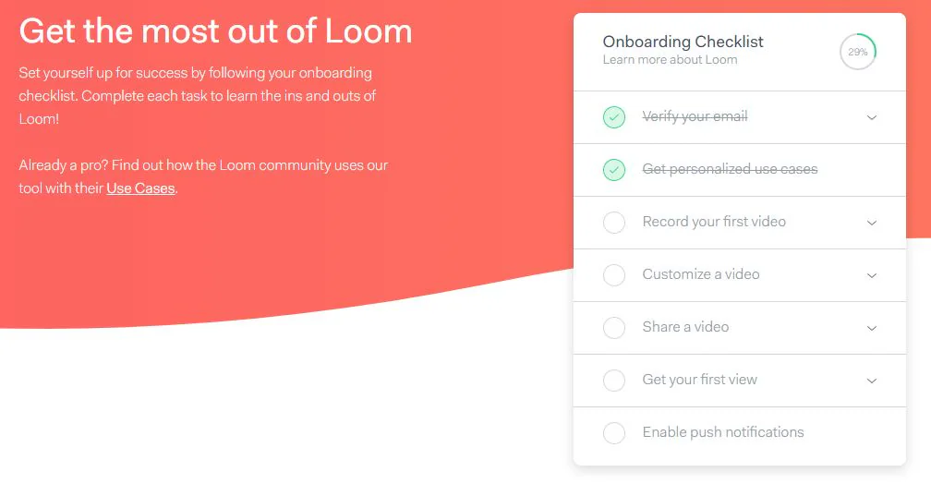Click the green checkmark beside Verify your email
This screenshot has width=931, height=484.
[x=614, y=117]
